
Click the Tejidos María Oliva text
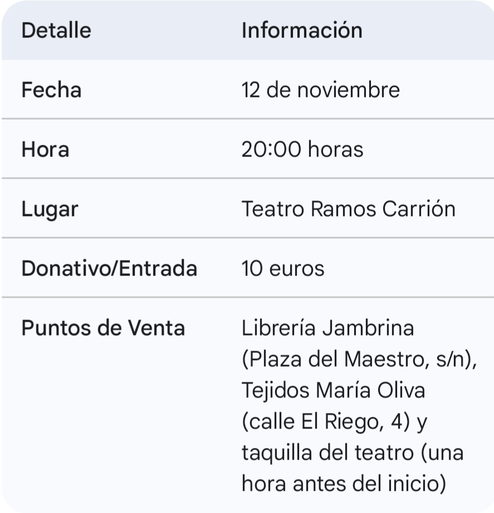[x=333, y=391]
